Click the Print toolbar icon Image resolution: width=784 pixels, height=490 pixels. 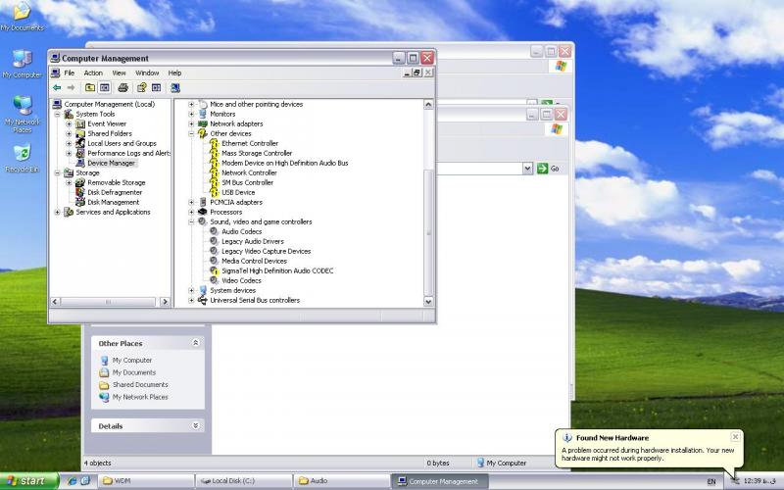point(123,88)
